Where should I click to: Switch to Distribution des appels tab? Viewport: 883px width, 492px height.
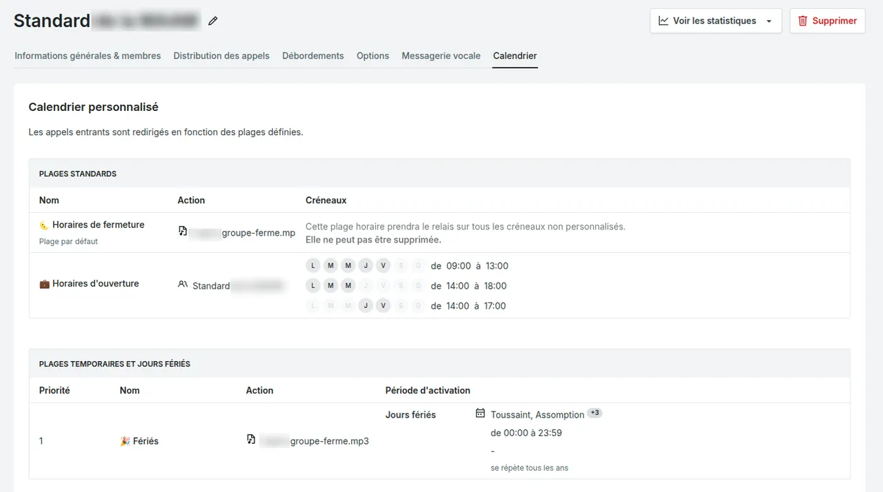(x=221, y=56)
